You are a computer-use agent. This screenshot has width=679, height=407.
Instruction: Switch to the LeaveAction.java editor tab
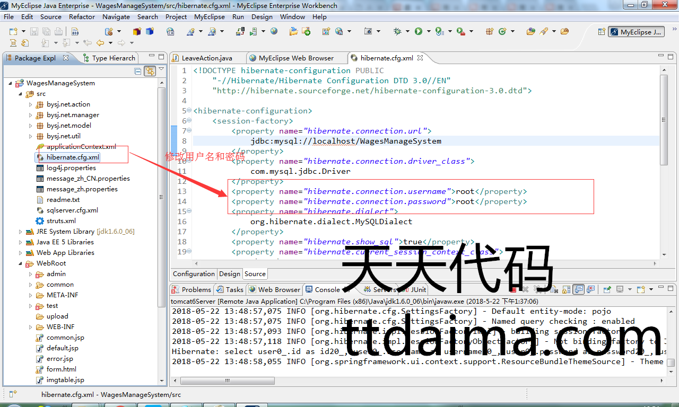coord(206,58)
